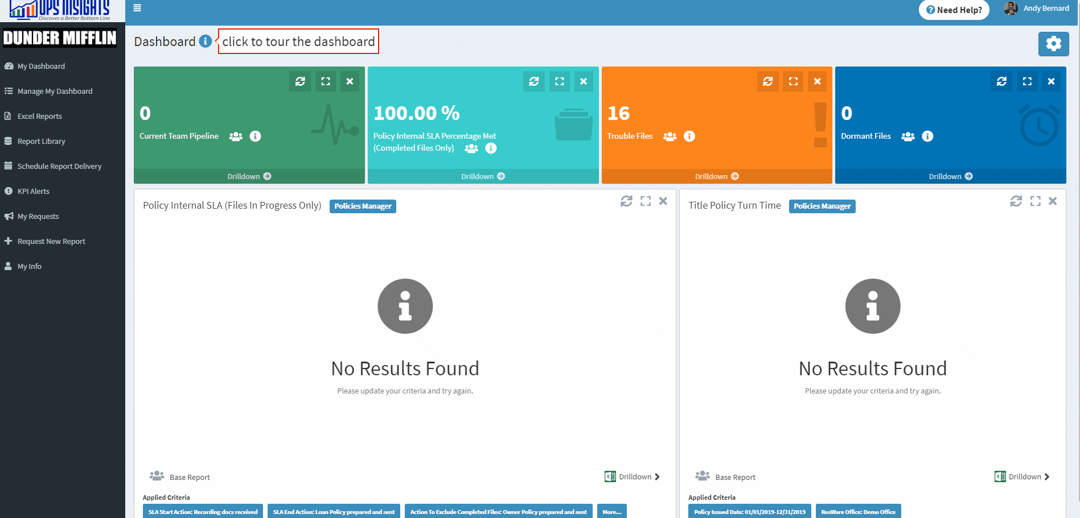Click the Dashboard tour info icon

point(206,42)
